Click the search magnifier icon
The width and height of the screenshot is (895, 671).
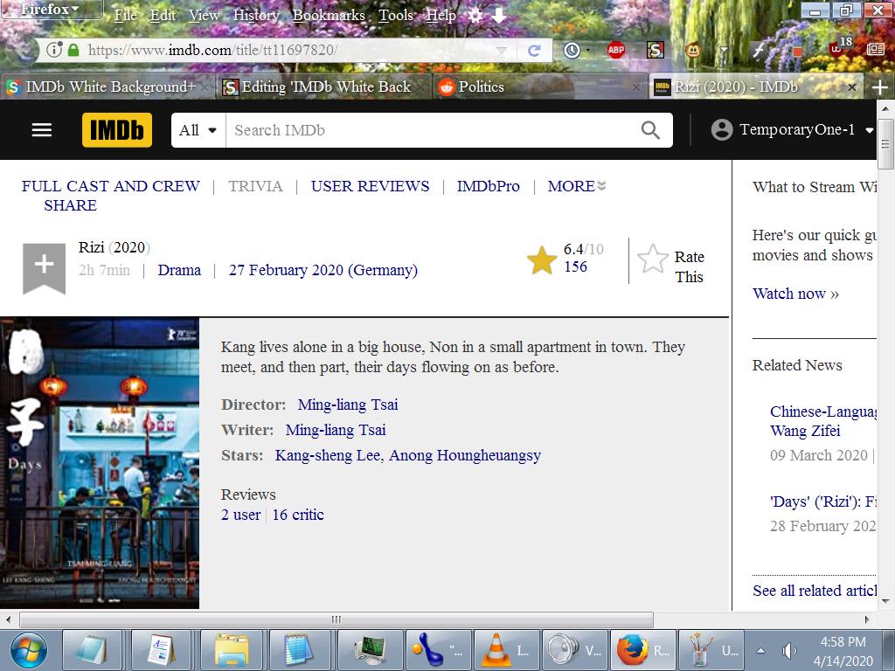pyautogui.click(x=650, y=130)
